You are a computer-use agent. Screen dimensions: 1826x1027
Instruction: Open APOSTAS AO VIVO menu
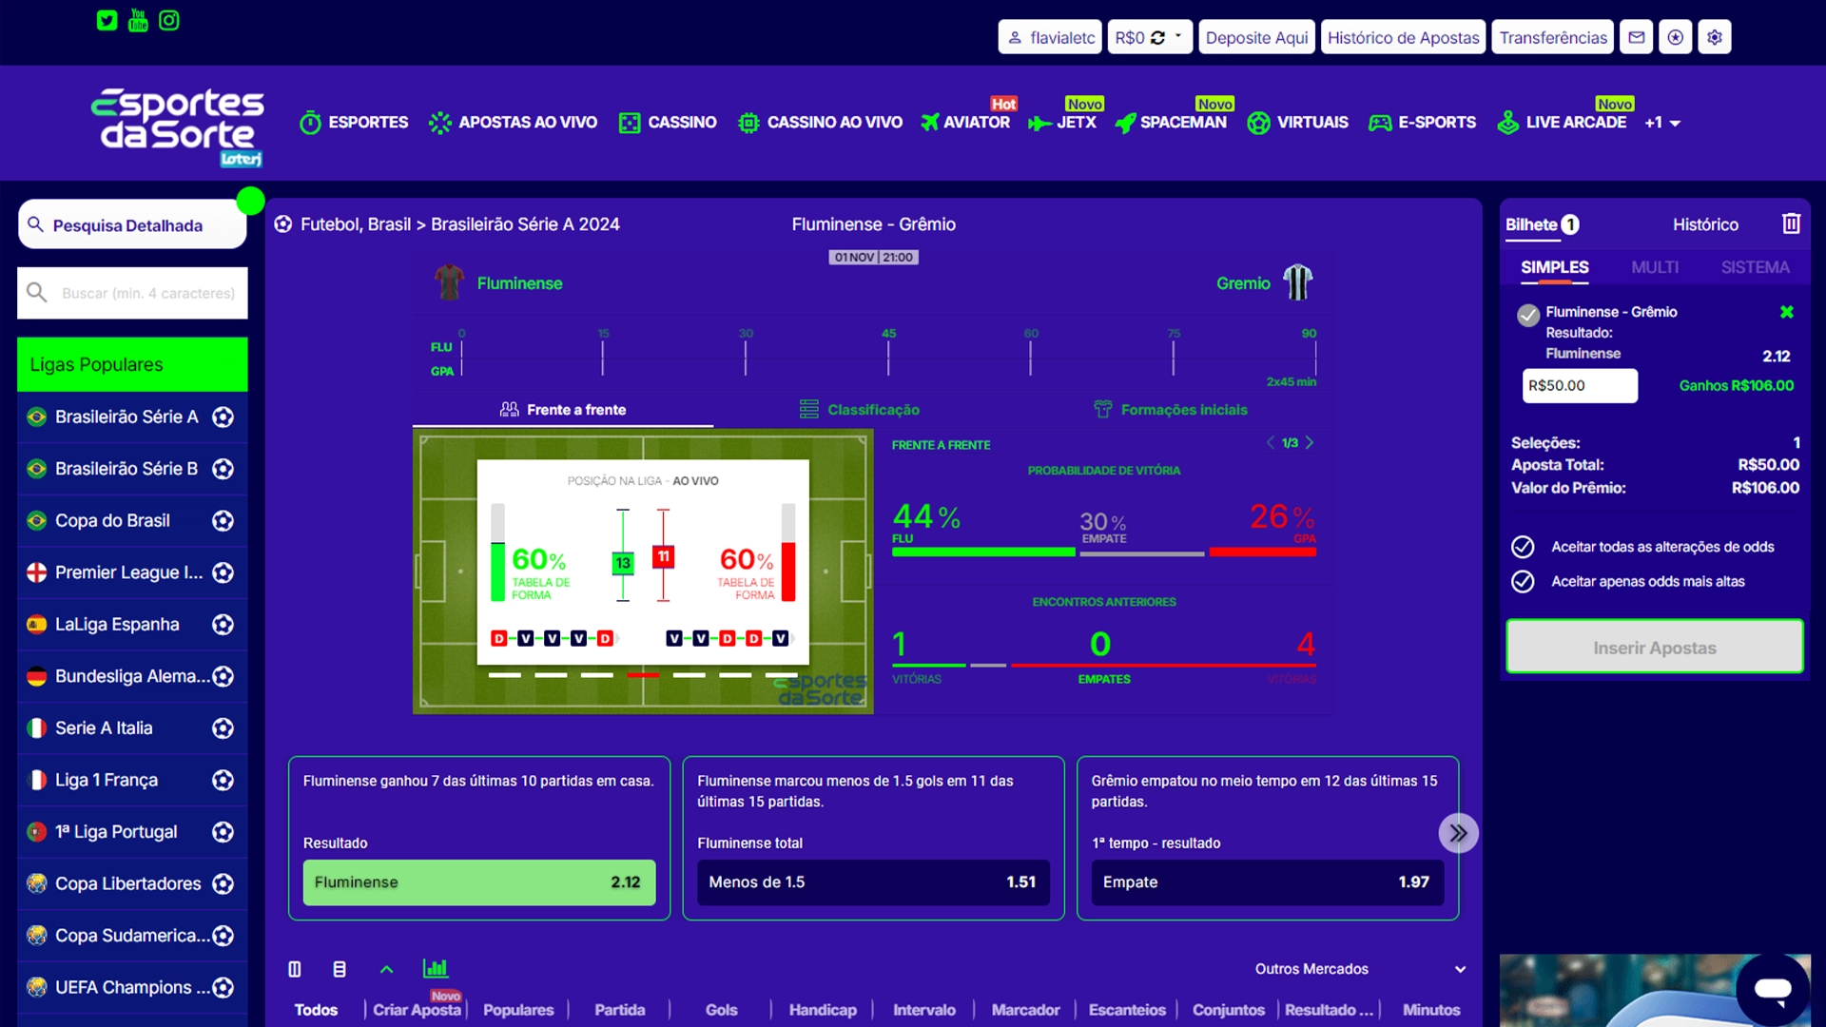[513, 123]
